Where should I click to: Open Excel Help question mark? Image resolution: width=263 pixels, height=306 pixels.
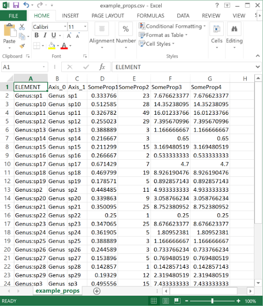tap(217, 5)
